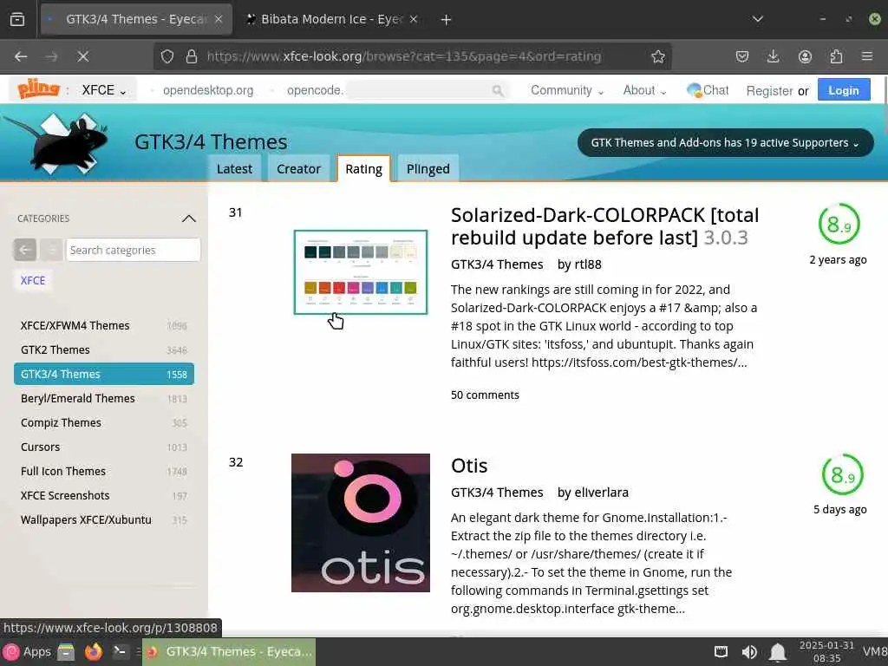The image size is (888, 666).
Task: Open the opendesktop.org link
Action: (x=208, y=90)
